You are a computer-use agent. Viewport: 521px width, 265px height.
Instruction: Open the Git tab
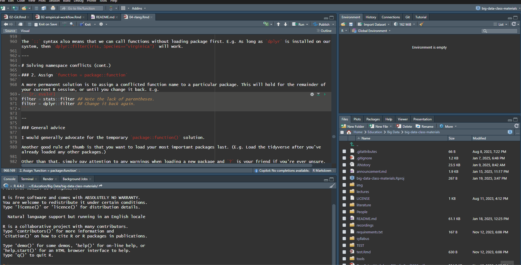[407, 17]
